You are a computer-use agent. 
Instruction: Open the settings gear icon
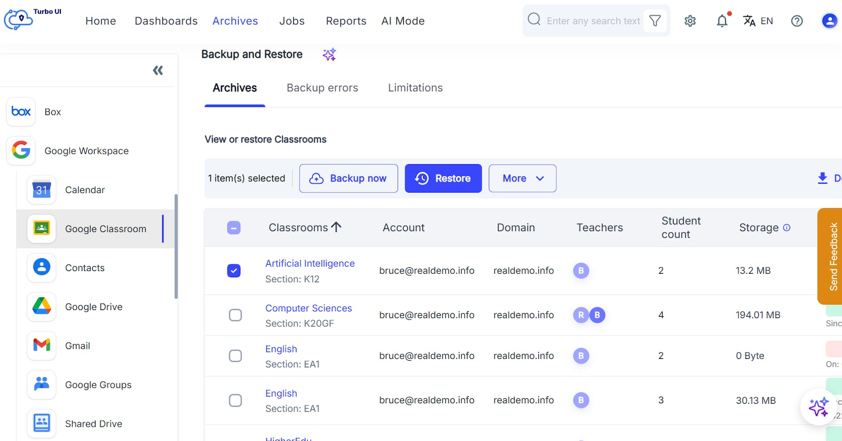690,21
